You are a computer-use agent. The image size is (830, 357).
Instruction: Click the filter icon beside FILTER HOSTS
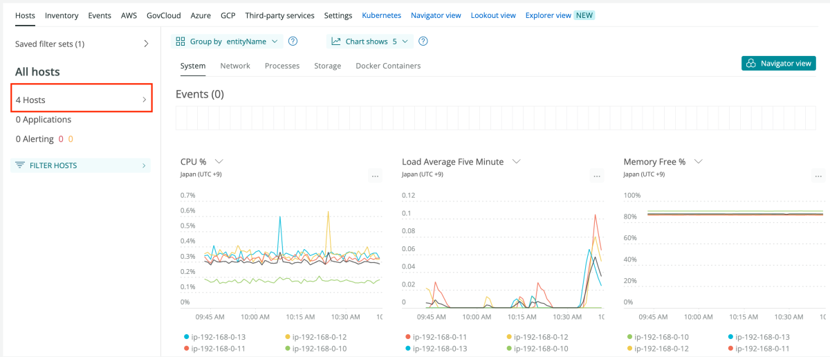(19, 165)
